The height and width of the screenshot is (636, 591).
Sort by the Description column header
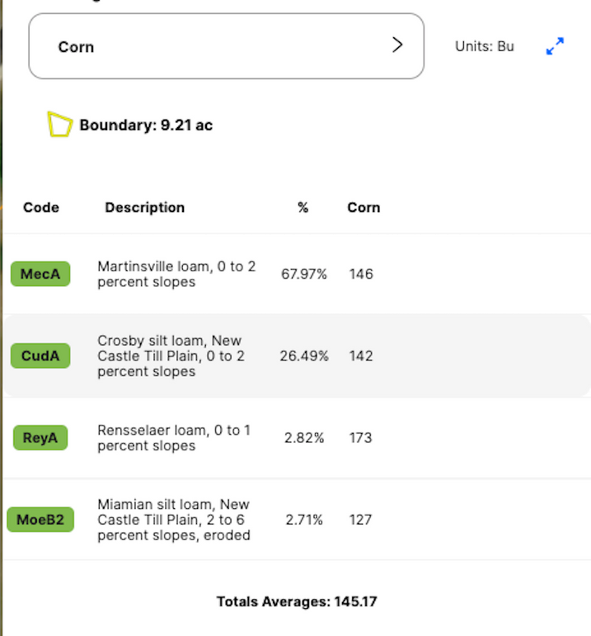coord(144,207)
